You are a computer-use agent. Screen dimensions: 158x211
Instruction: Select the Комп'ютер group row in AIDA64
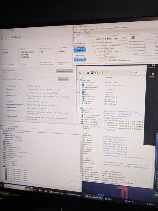(85, 80)
